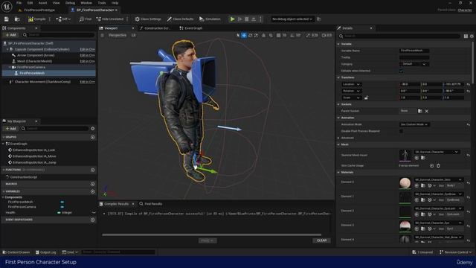Viewport: 476px width, 268px height.
Task: Delete Skin Cache Usage array elements
Action: (x=438, y=165)
